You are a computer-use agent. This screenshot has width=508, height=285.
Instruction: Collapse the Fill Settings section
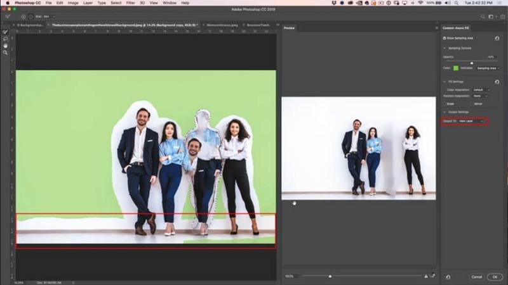coord(444,82)
